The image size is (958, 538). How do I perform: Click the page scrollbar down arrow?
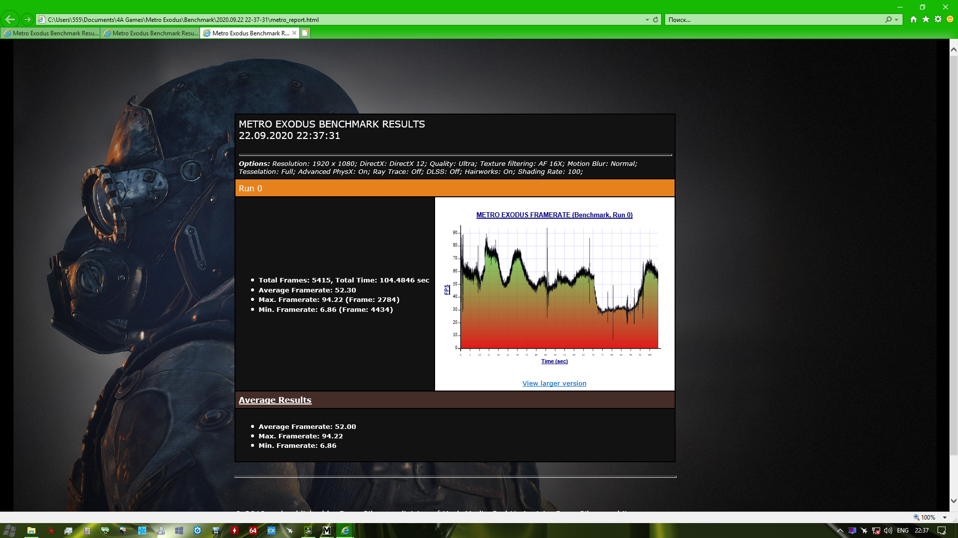pos(954,501)
